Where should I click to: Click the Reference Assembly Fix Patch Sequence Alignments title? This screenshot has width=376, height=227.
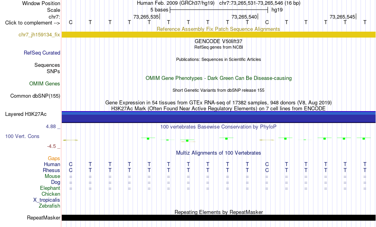point(218,29)
